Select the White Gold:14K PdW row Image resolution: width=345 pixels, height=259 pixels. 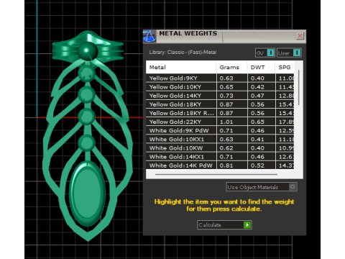pyautogui.click(x=220, y=165)
